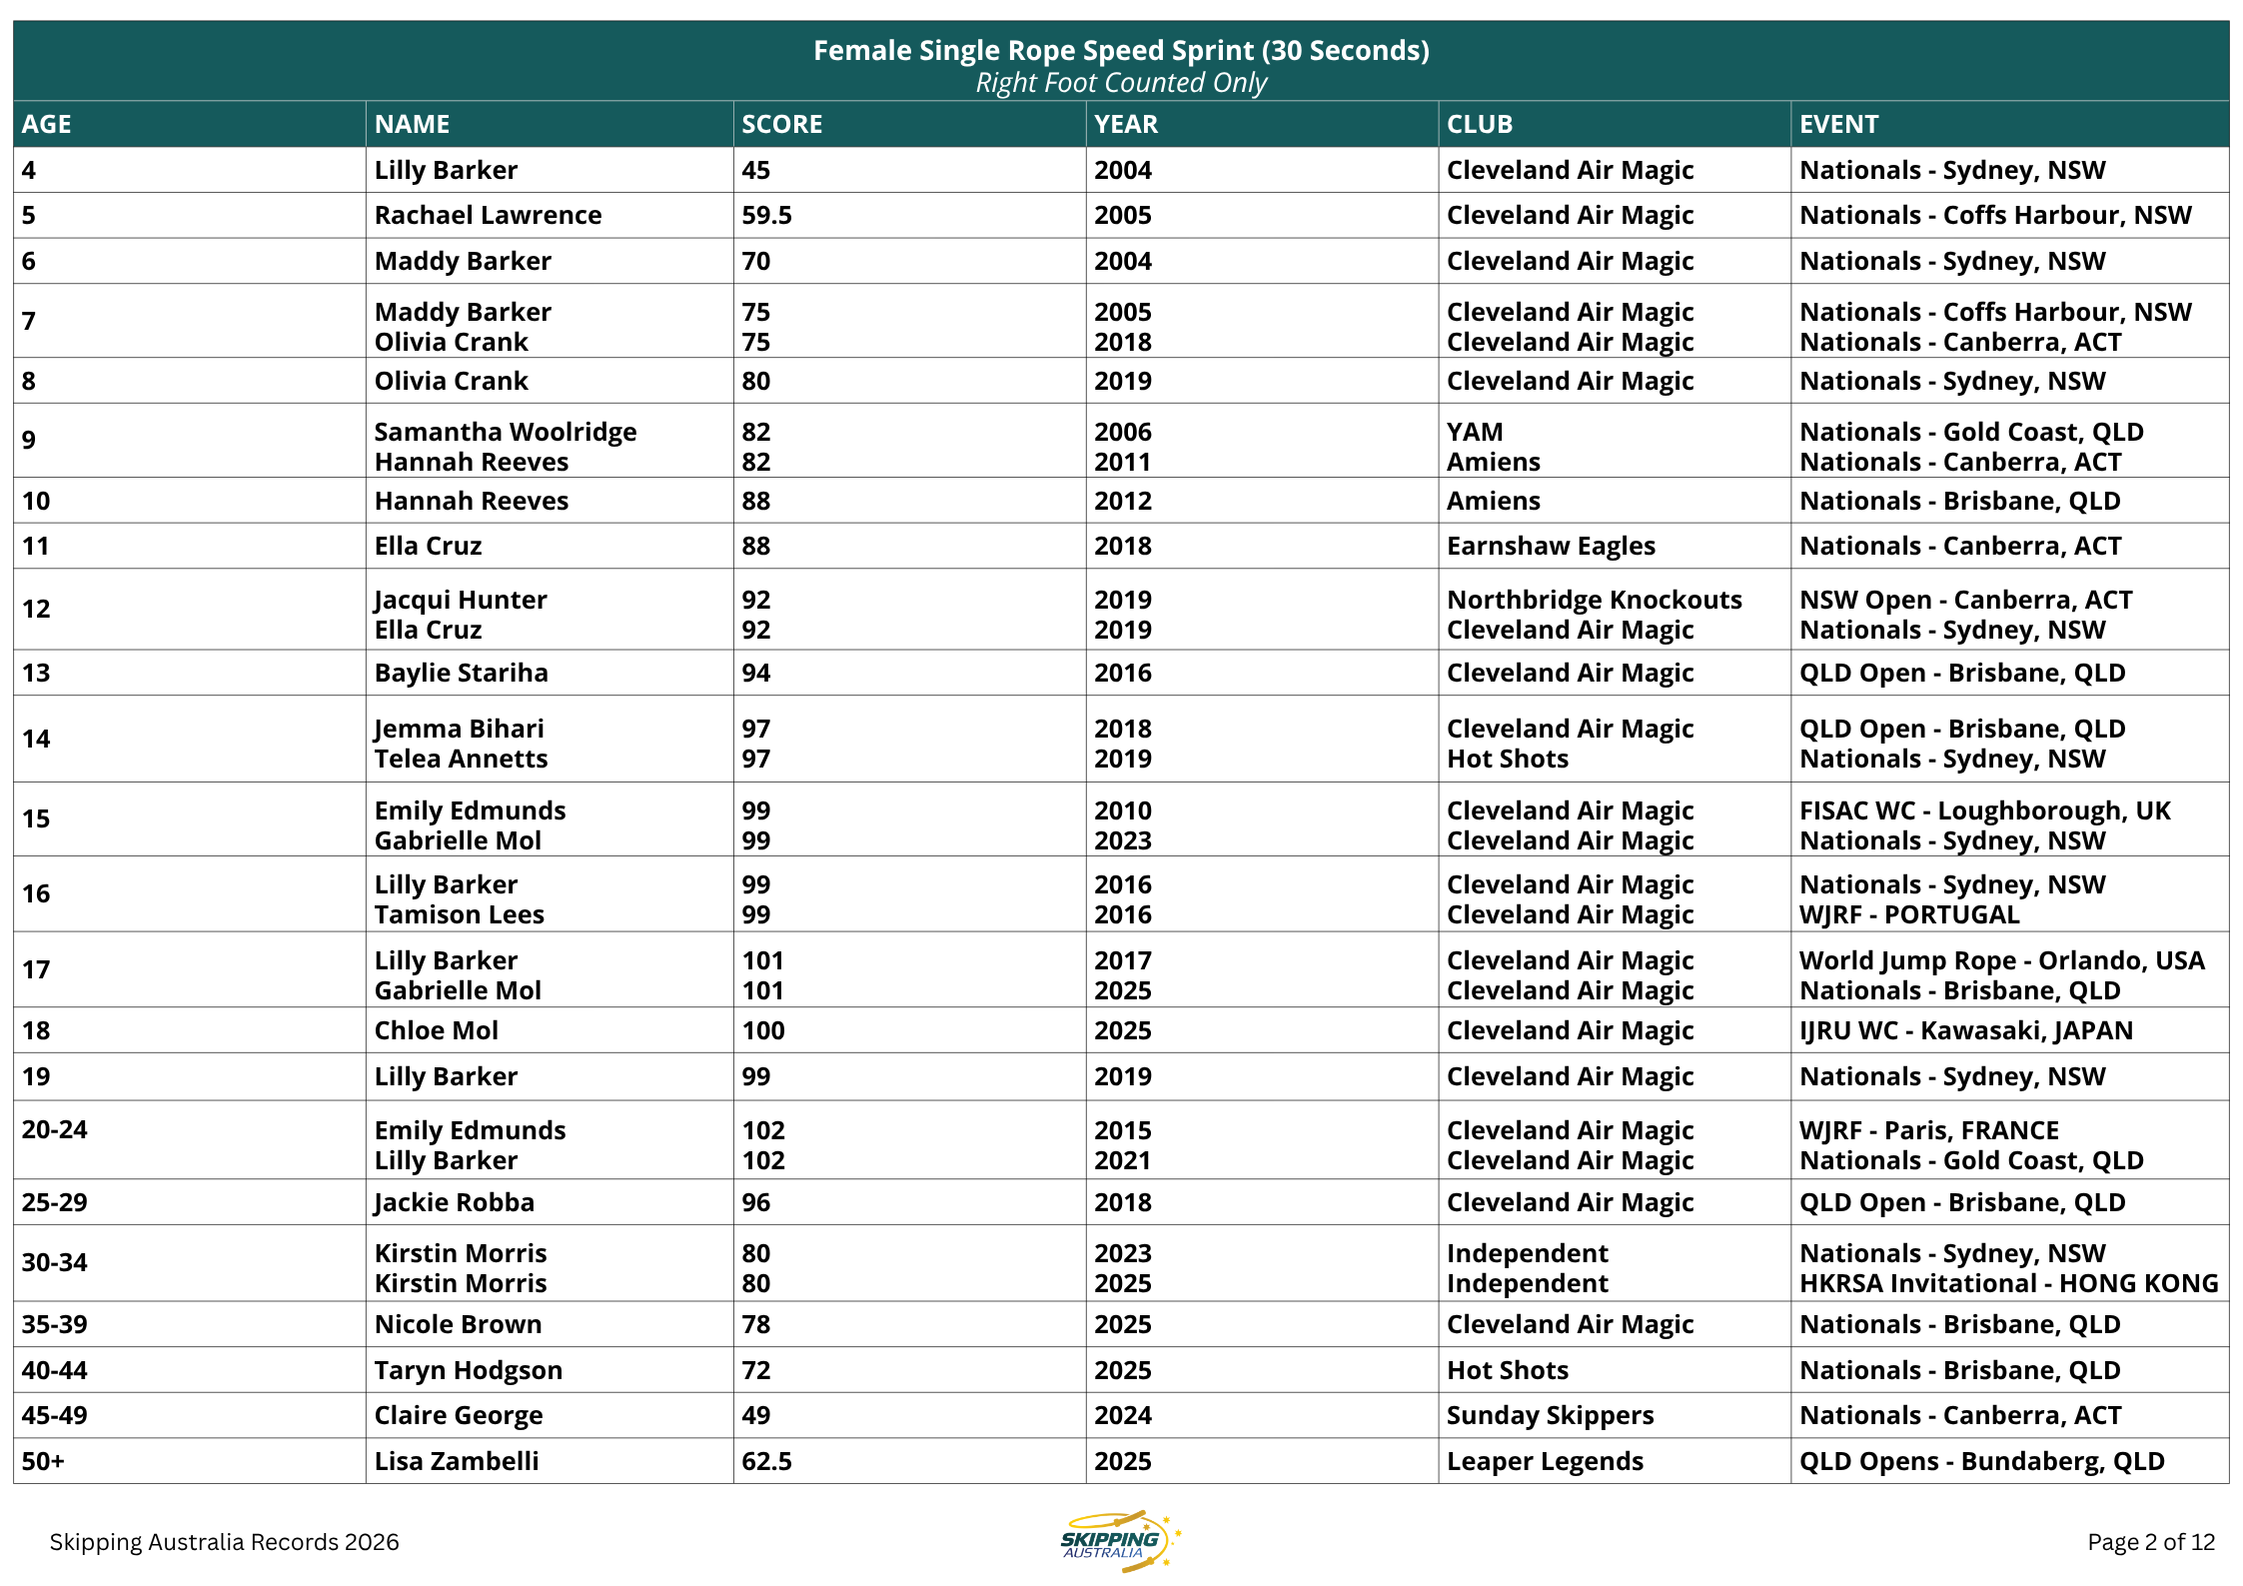Viewport: 2243px width, 1586px height.
Task: Select the year '2024'
Action: pos(1123,1415)
